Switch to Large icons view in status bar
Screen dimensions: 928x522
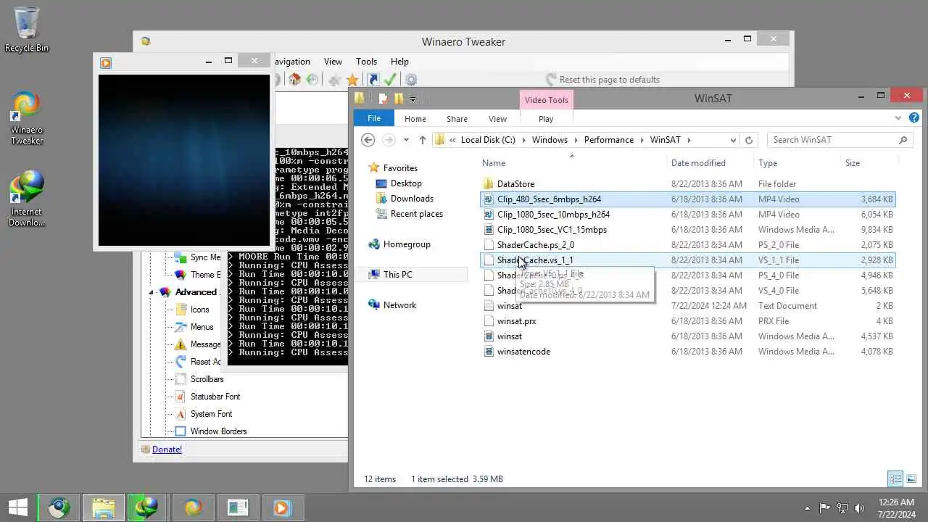(911, 478)
